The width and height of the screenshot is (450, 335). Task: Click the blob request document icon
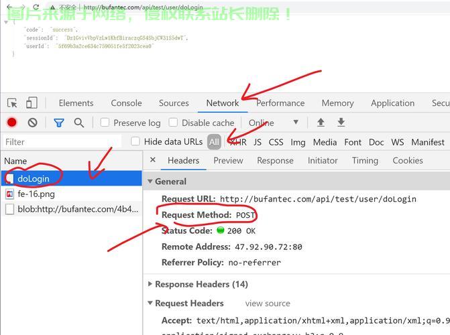pos(10,209)
